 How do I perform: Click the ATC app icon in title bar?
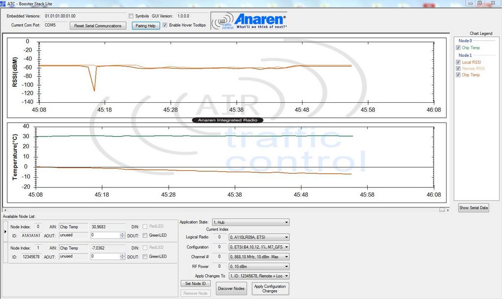3,3
